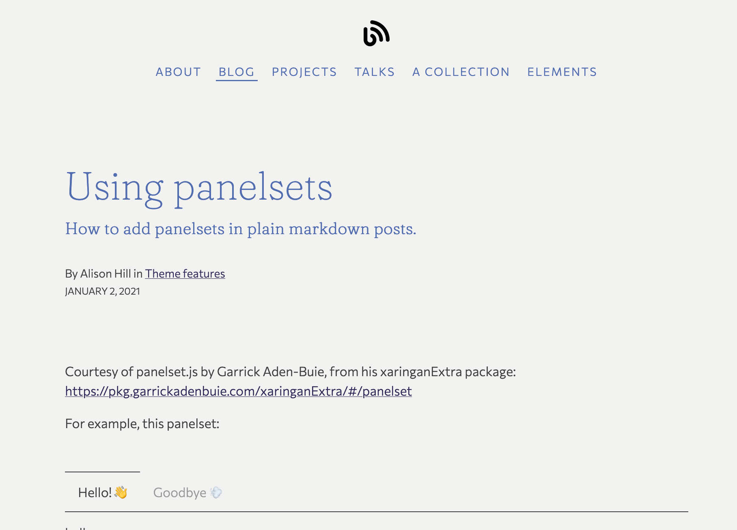Switch to the Hello! panel tab
This screenshot has height=530, width=737.
tap(96, 493)
